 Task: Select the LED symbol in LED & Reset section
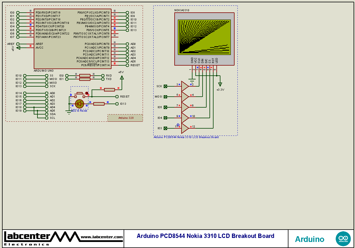pyautogui.click(x=79, y=104)
